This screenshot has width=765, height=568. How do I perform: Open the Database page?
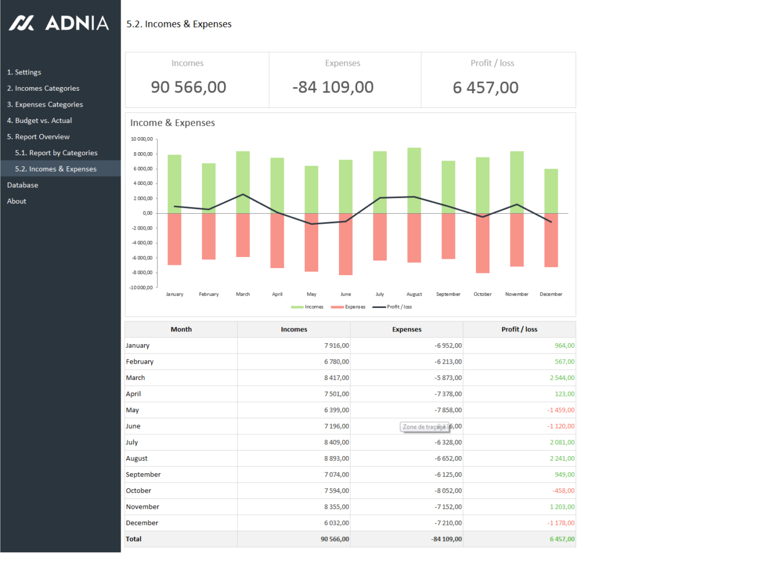pyautogui.click(x=22, y=185)
